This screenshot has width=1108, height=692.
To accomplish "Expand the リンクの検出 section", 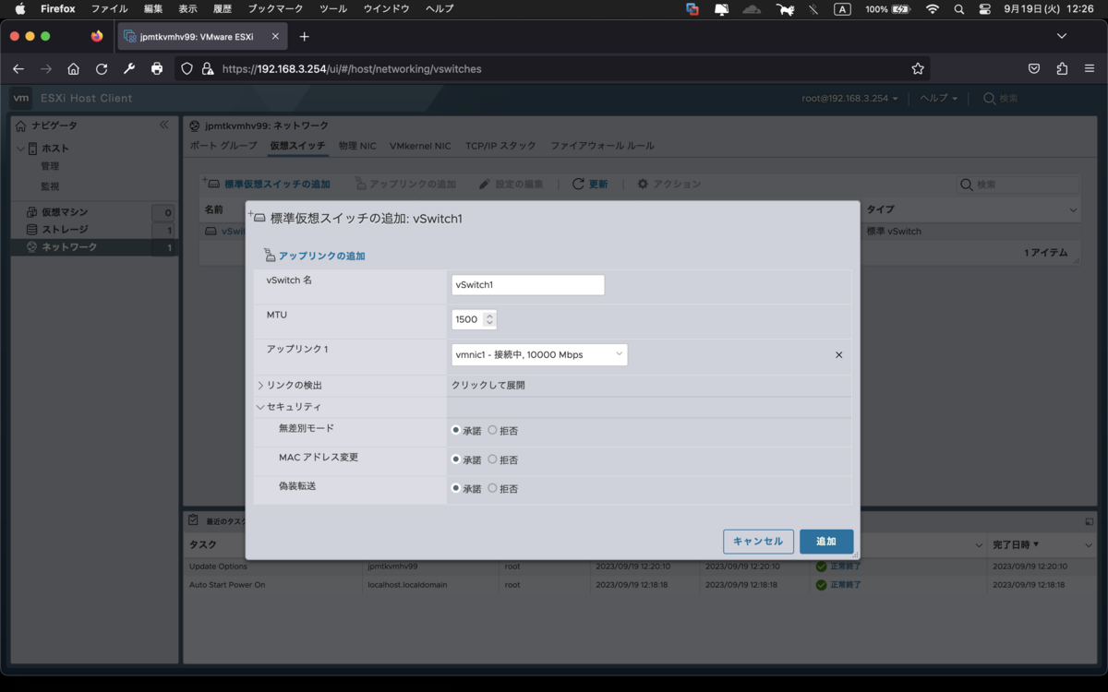I will 260,385.
